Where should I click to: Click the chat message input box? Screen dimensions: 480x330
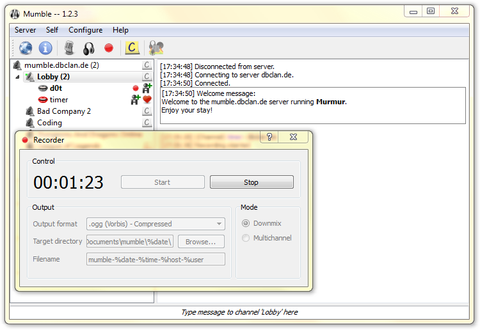coord(239,312)
